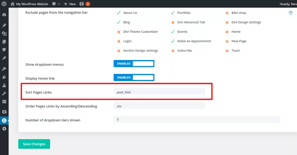Open Yoast notifications in admin bar

point(85,4)
